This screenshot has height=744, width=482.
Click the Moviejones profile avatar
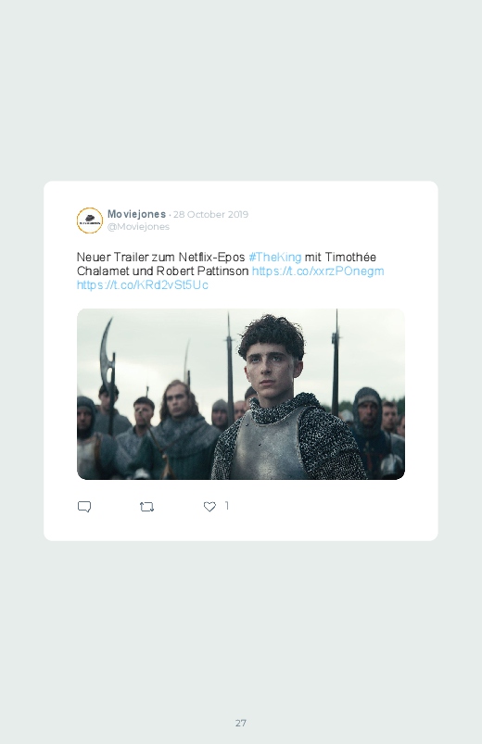point(90,221)
